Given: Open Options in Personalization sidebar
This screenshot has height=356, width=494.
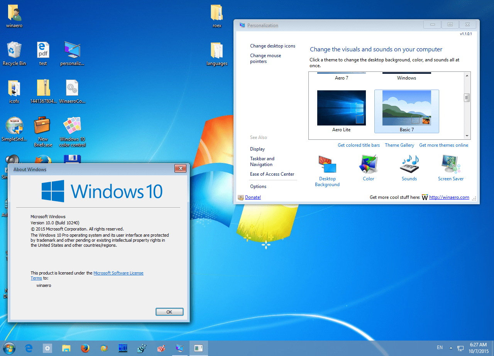Looking at the screenshot, I should 258,186.
